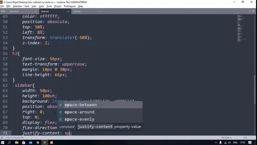Click the #ffffff color value
Viewport: 257px width, 145px height.
(49, 16)
